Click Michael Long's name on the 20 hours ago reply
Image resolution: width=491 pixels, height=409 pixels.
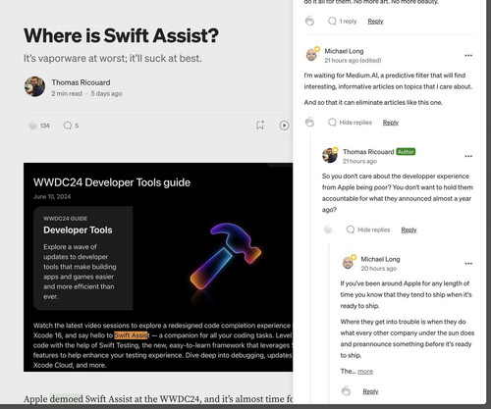(x=380, y=259)
